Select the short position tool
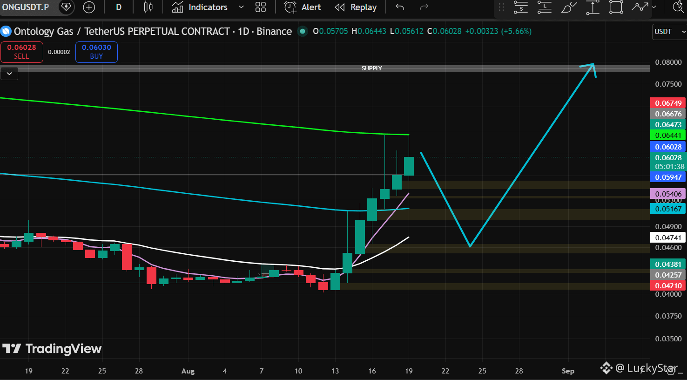 coord(521,7)
